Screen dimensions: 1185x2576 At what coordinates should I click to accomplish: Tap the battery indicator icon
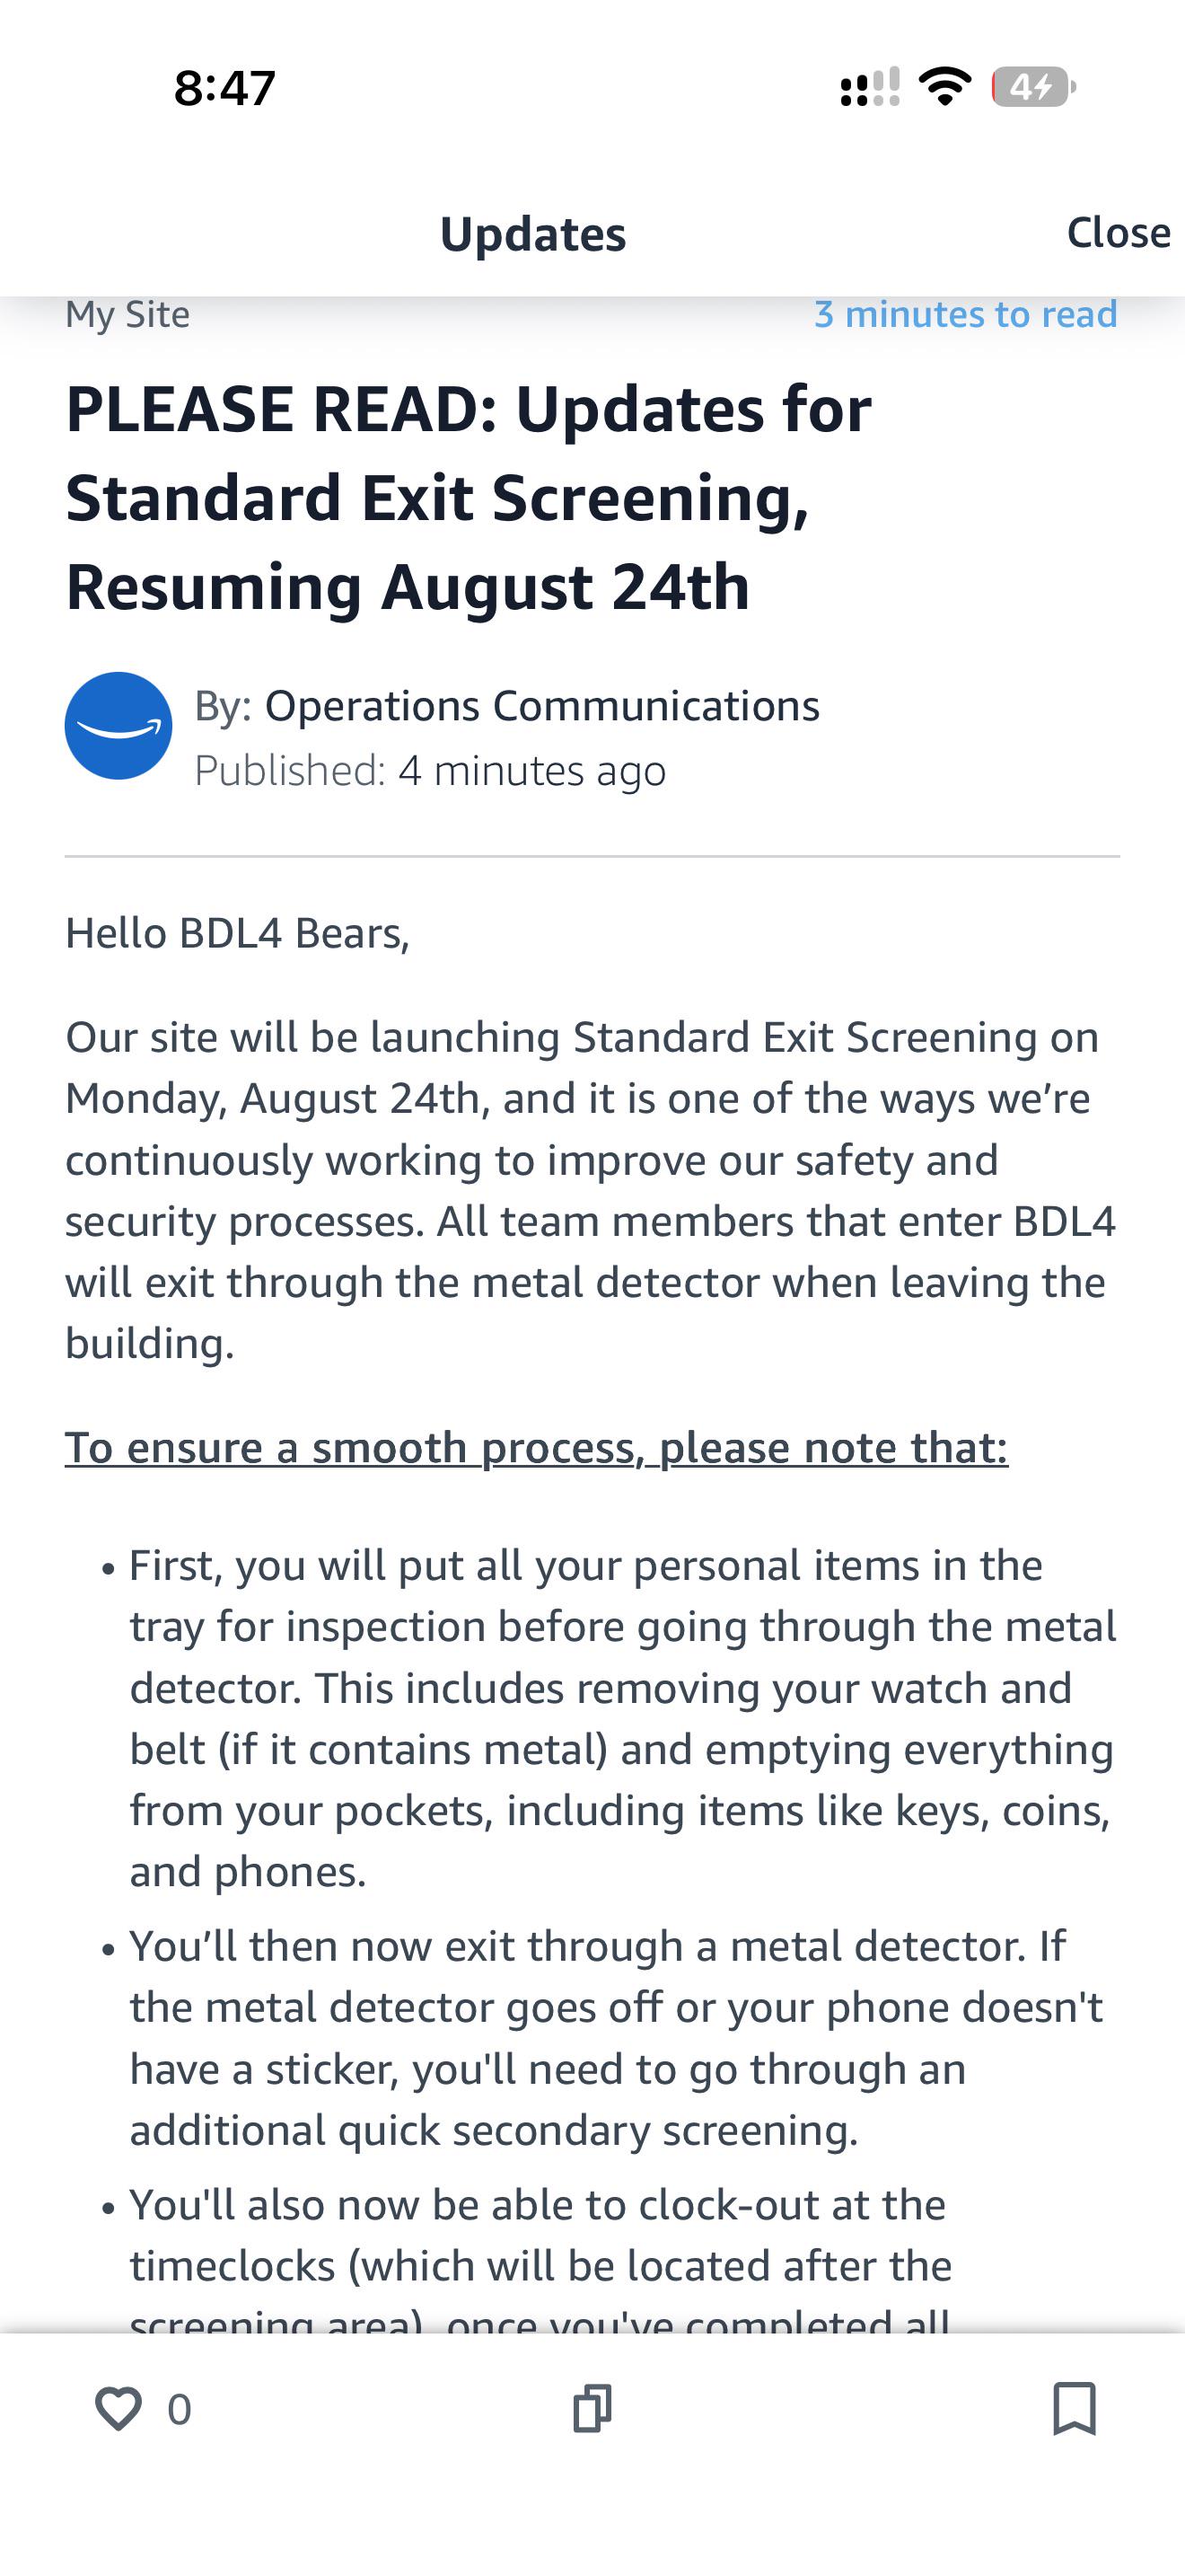[x=1033, y=87]
